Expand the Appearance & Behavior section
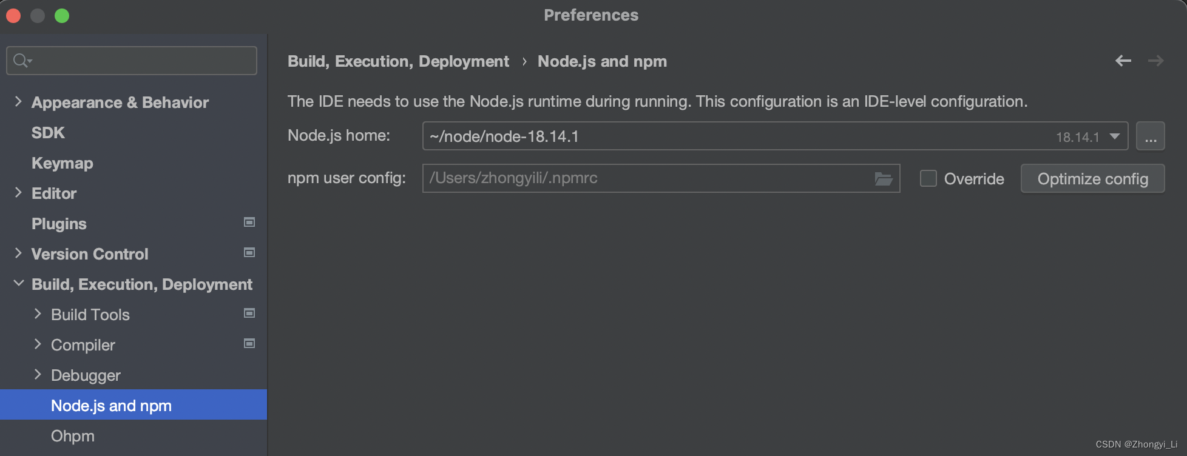Viewport: 1187px width, 456px height. coord(18,102)
